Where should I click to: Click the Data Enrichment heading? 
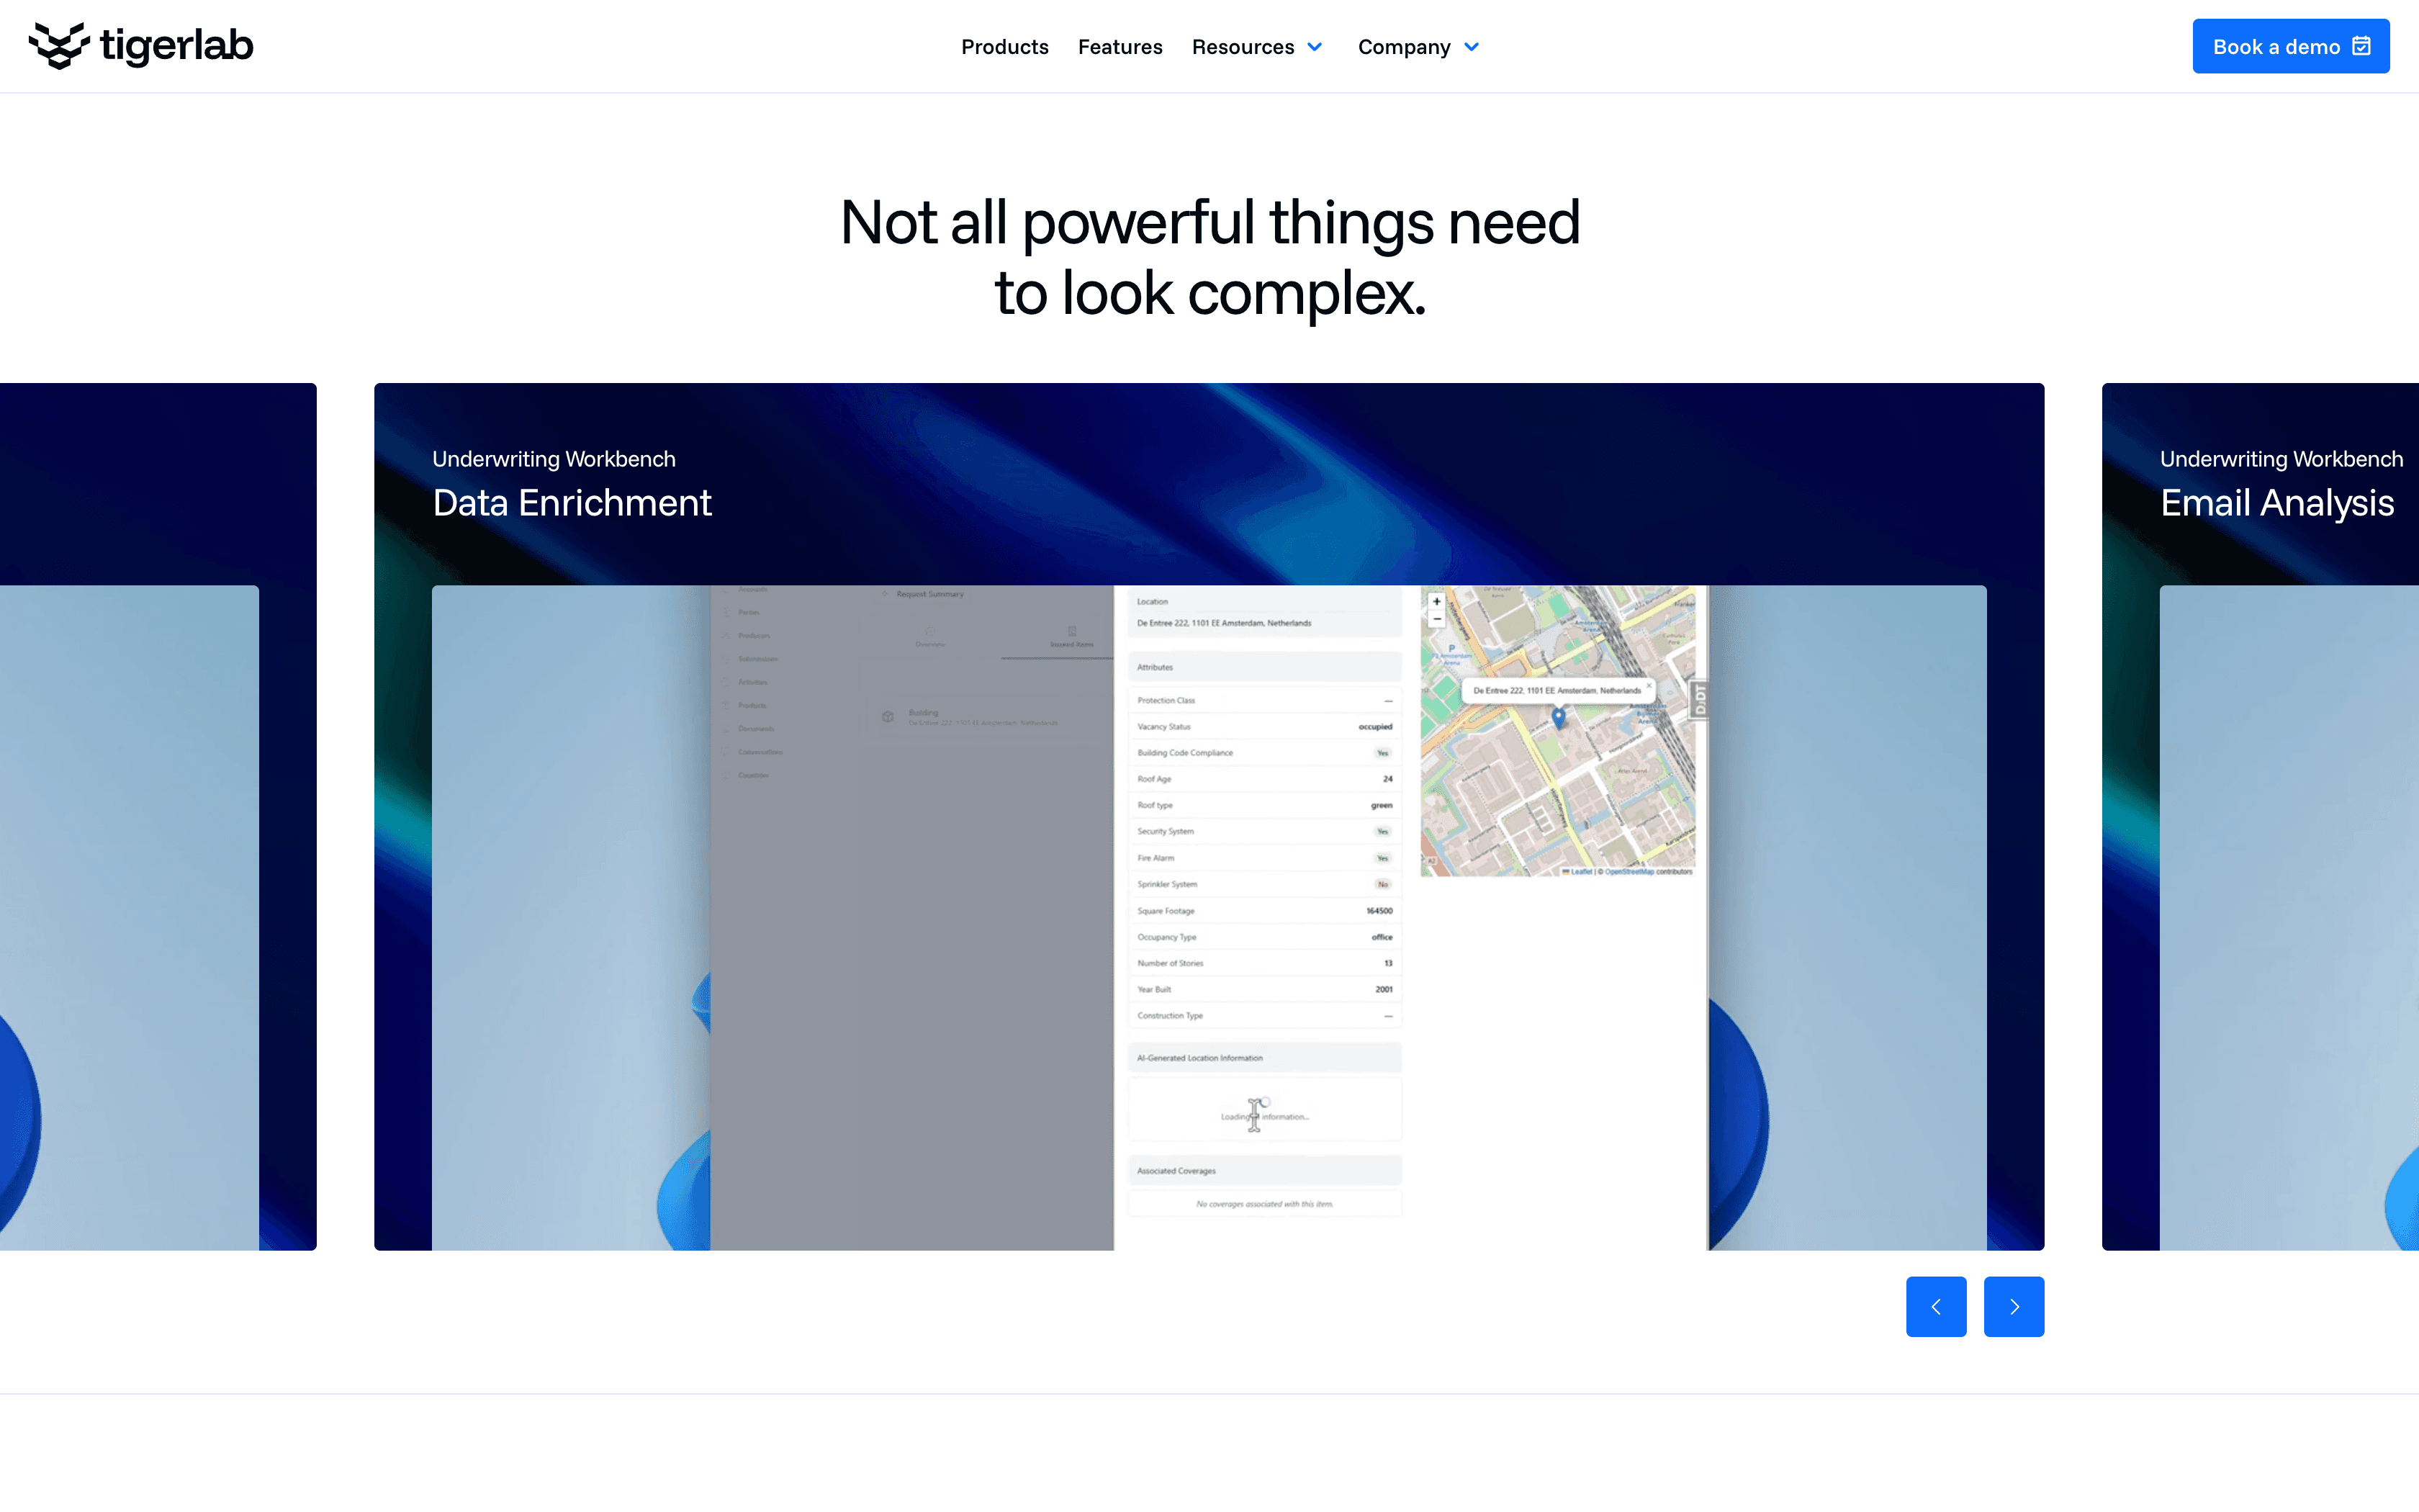point(572,503)
